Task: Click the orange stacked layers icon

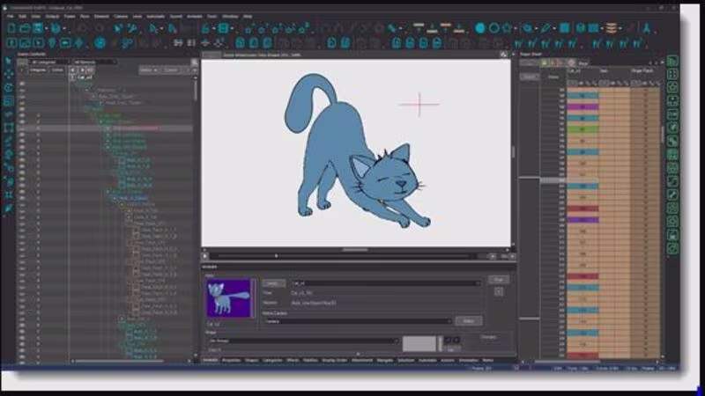Action: pyautogui.click(x=611, y=28)
